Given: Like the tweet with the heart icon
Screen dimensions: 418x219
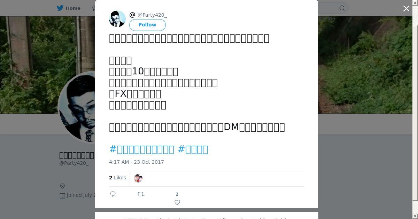Looking at the screenshot, I should point(177,202).
